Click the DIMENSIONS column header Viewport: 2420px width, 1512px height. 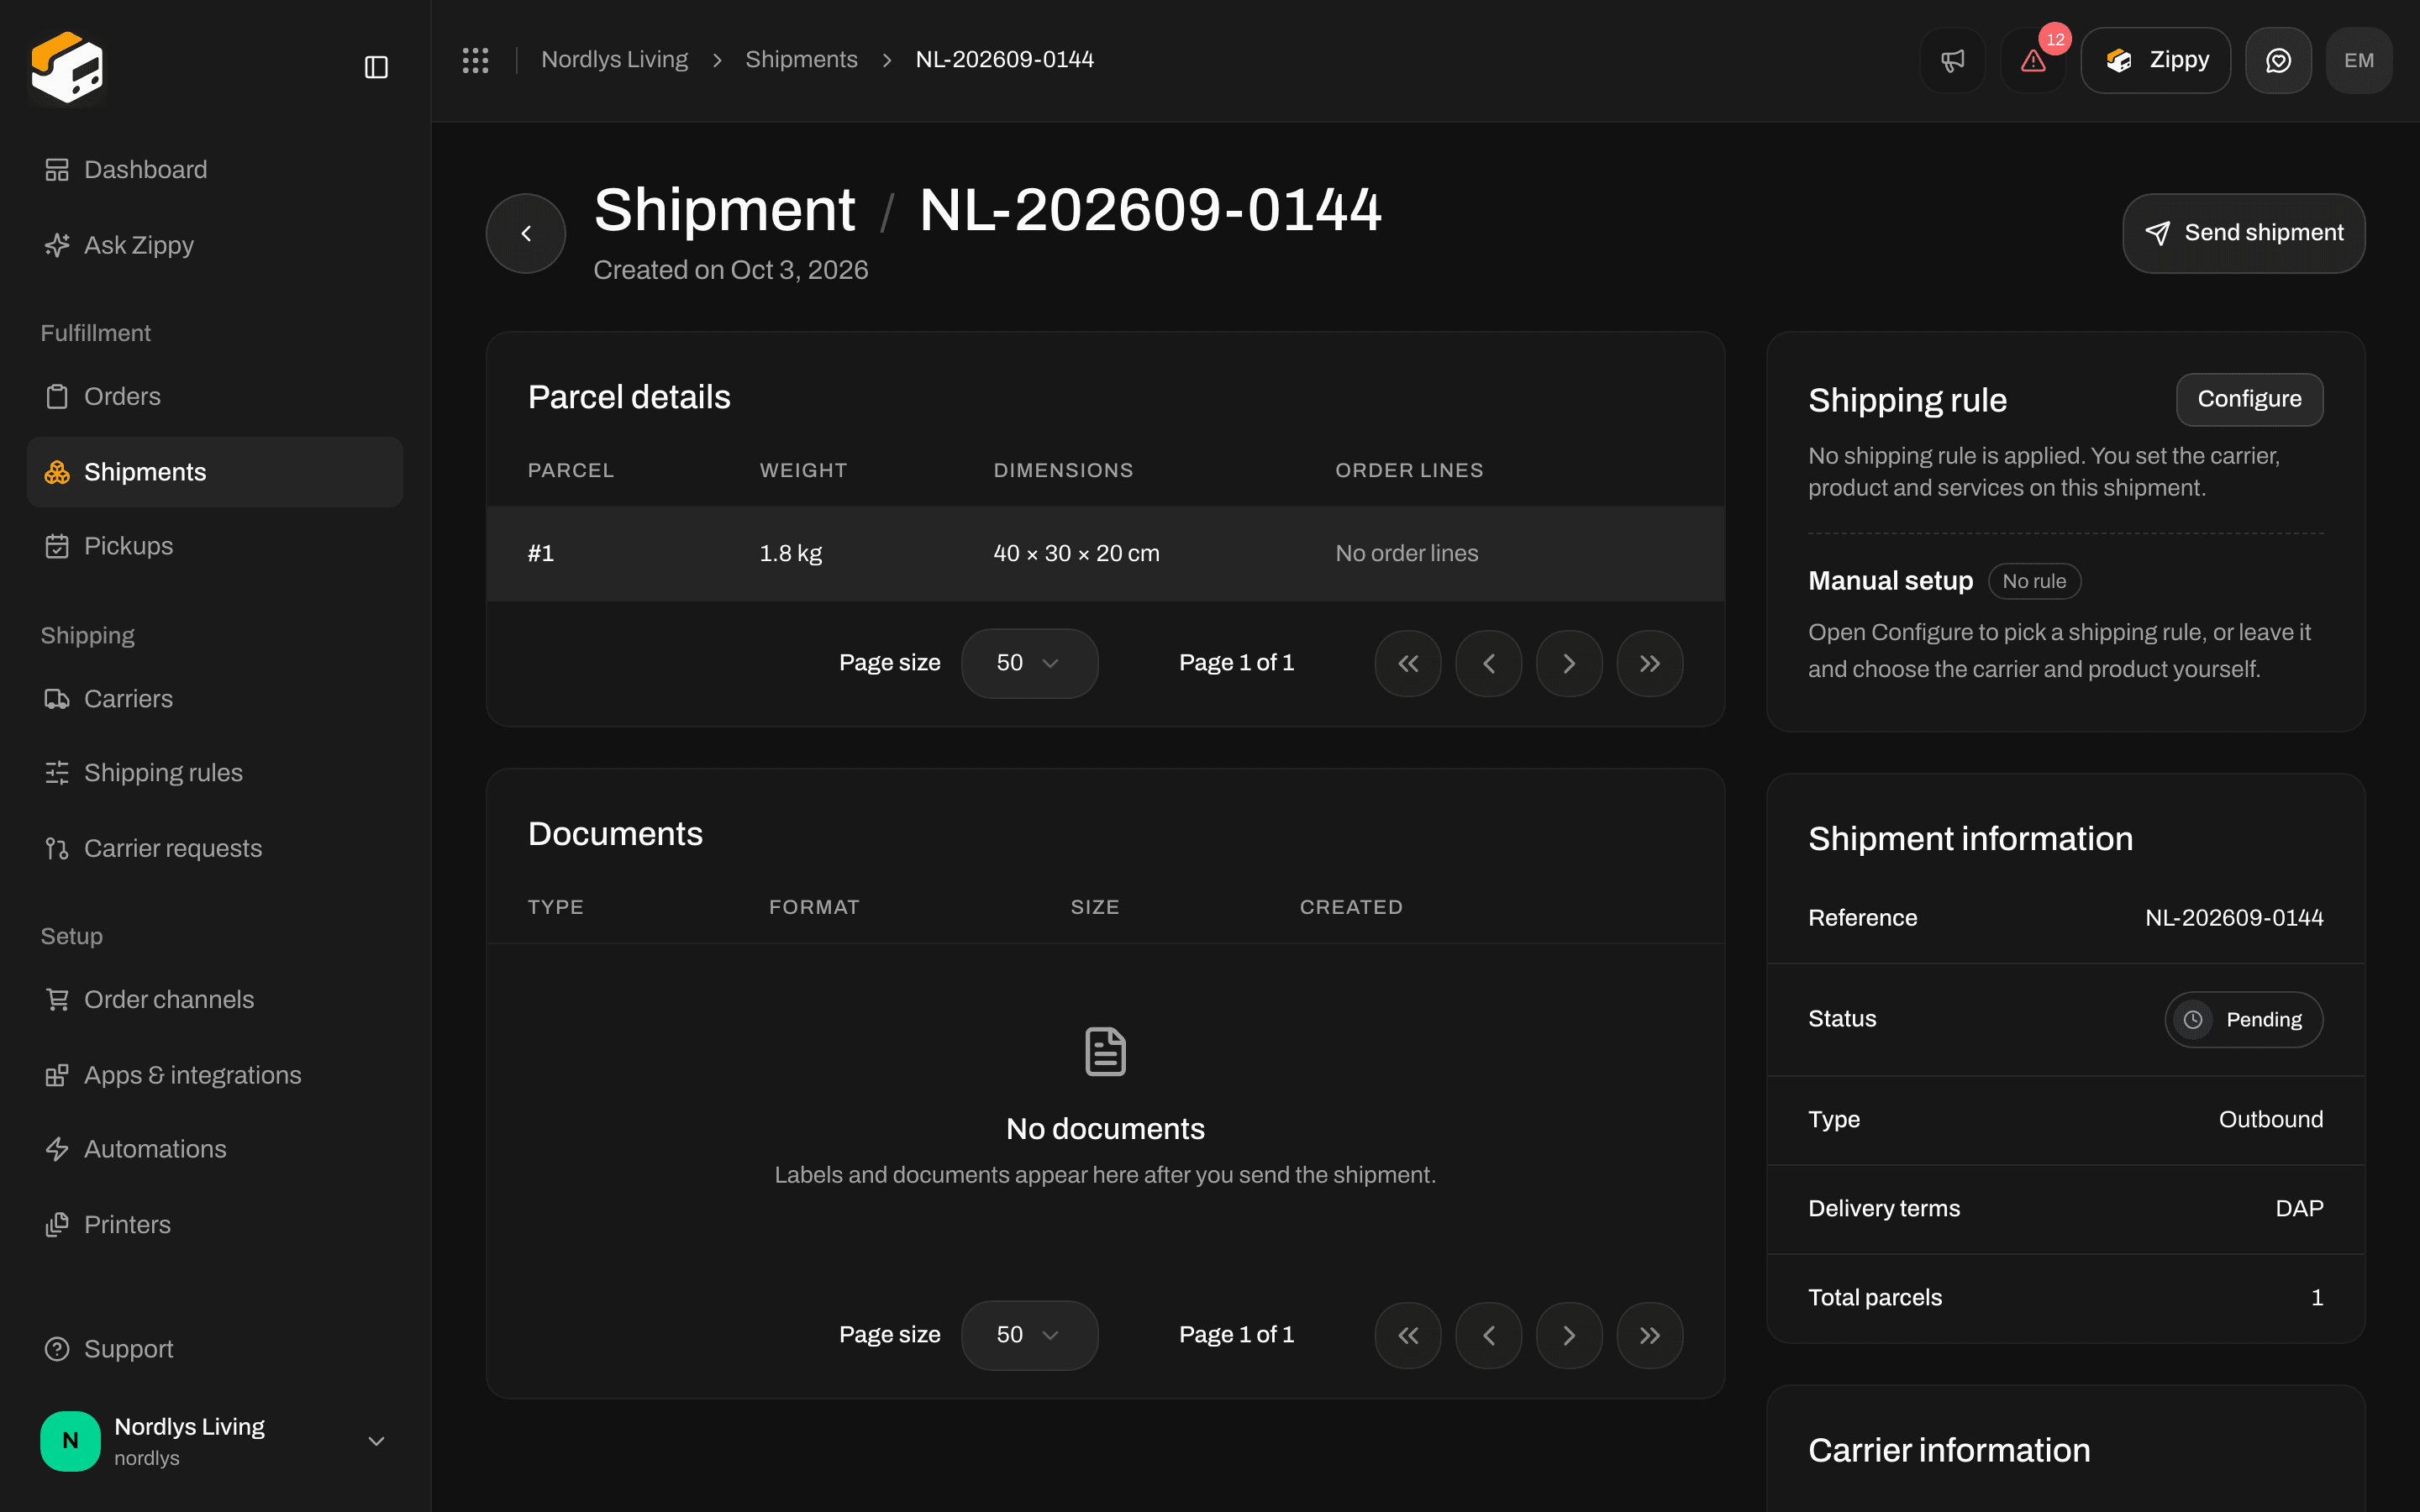1063,470
